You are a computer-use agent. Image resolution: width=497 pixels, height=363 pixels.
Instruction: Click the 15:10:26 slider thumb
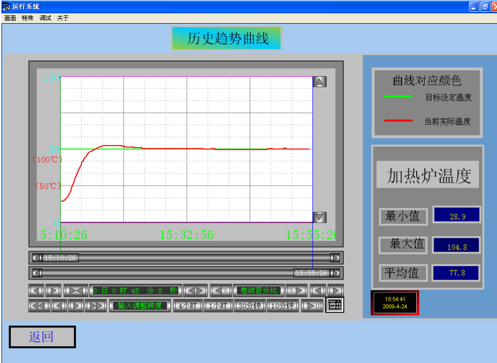pyautogui.click(x=60, y=258)
